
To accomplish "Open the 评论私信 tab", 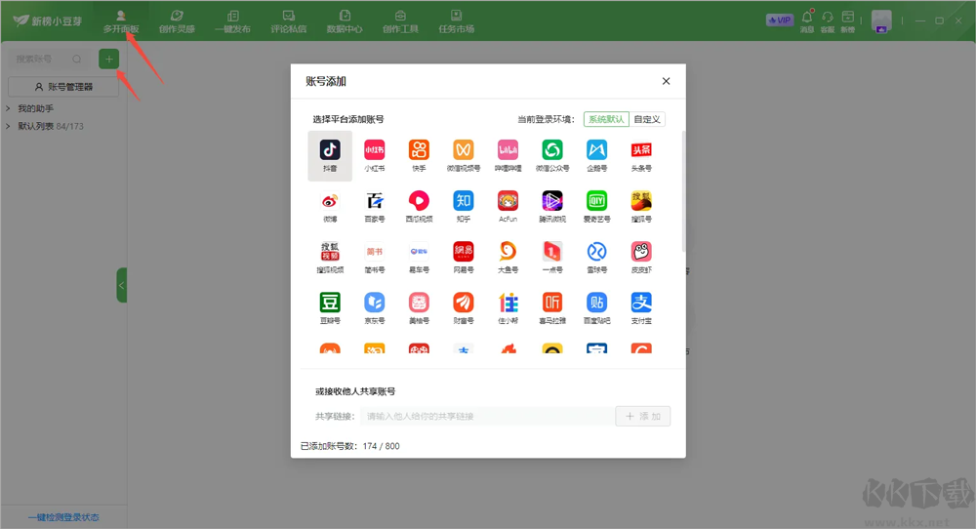I will (289, 21).
